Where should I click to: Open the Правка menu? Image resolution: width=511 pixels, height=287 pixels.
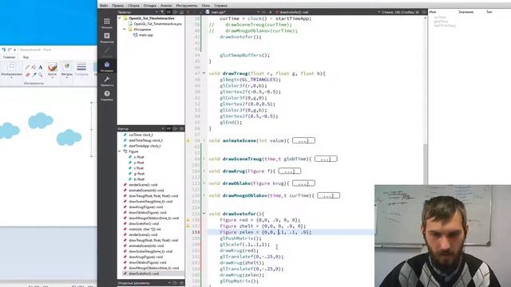[118, 6]
